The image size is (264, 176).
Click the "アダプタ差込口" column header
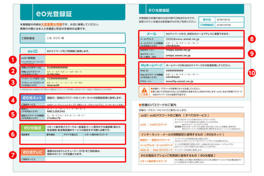pyautogui.click(x=71, y=135)
